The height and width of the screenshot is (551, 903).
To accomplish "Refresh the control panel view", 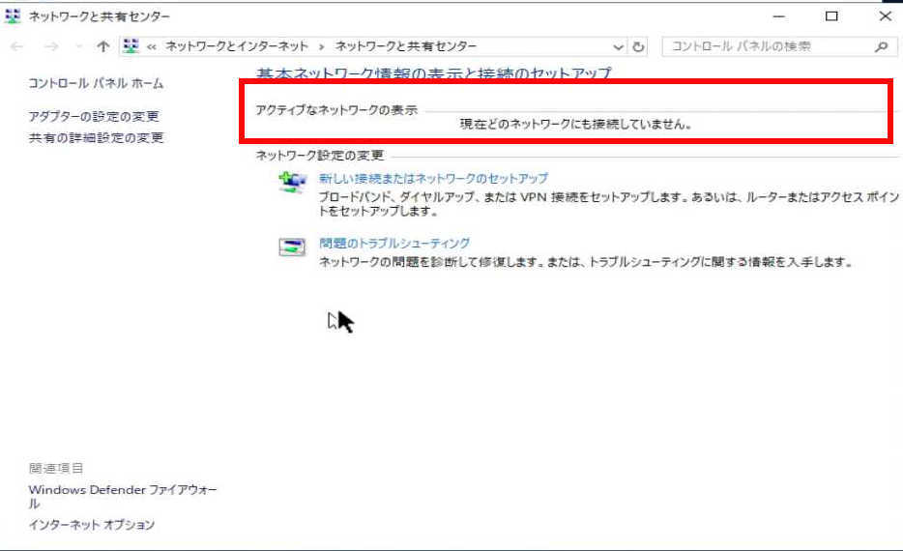I will [x=638, y=47].
